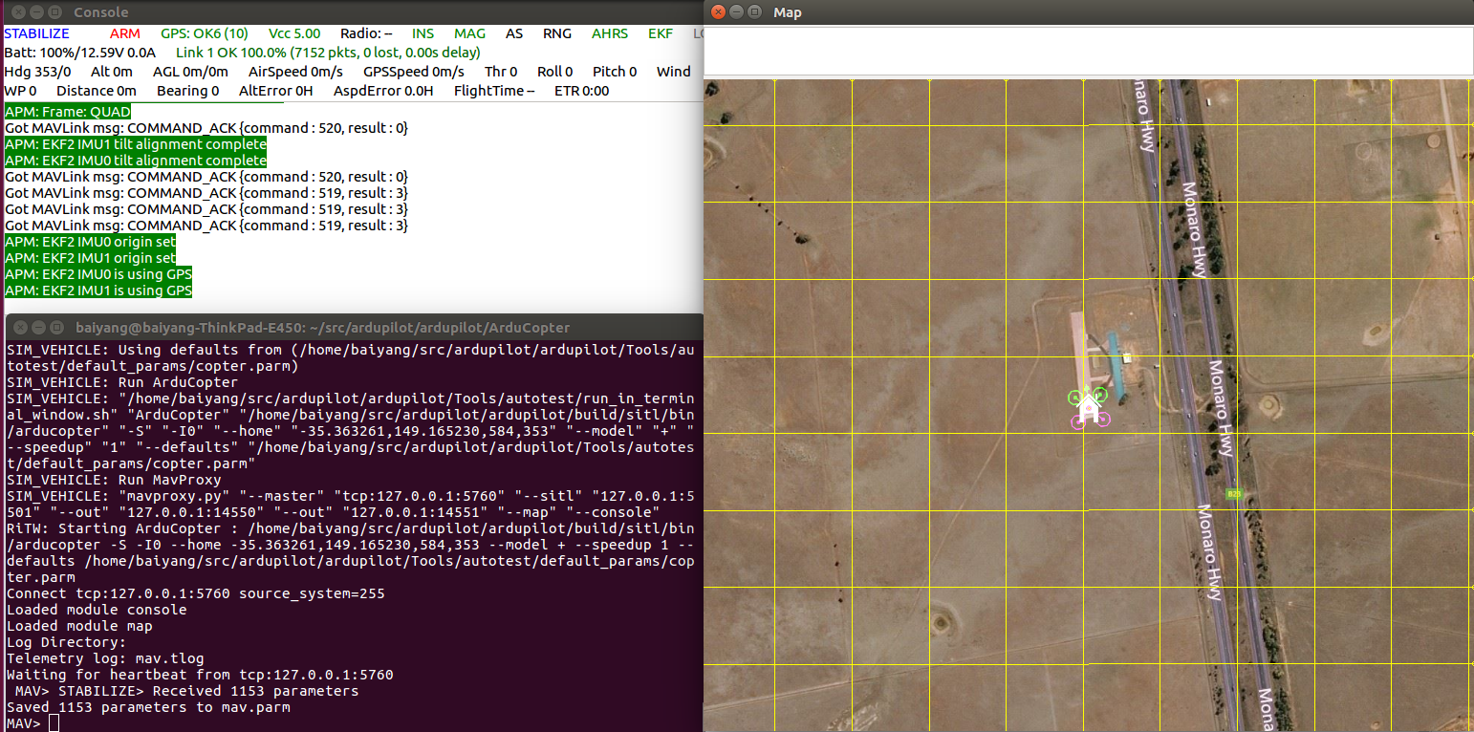
Task: Close the Map window
Action: tap(720, 12)
